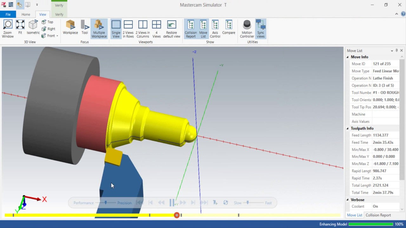This screenshot has height=228, width=406.
Task: Collapse the ribbon with the chevron
Action: (396, 14)
